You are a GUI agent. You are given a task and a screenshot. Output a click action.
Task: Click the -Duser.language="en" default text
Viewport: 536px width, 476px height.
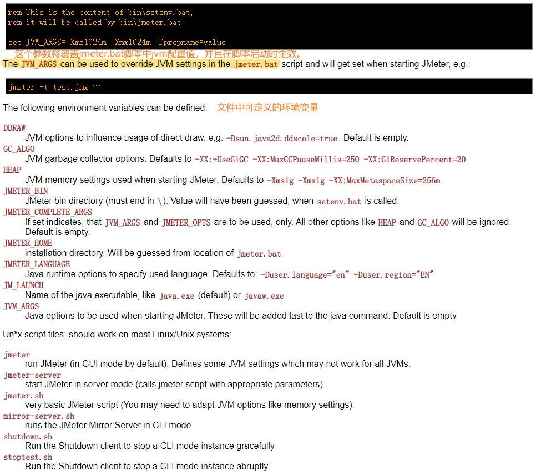pyautogui.click(x=305, y=275)
